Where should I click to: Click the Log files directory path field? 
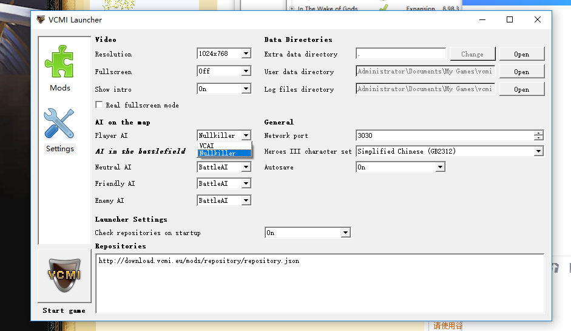click(425, 89)
